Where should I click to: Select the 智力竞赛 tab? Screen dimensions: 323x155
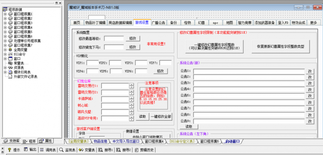click(x=245, y=23)
